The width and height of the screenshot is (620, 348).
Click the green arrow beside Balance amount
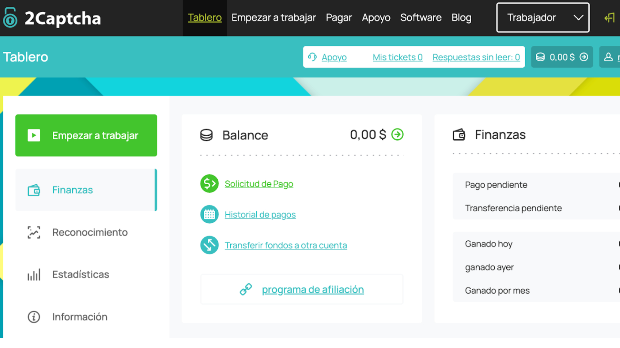[397, 134]
